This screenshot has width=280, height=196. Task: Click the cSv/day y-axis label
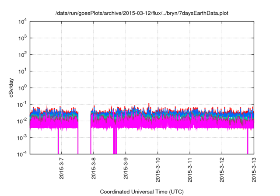point(11,87)
